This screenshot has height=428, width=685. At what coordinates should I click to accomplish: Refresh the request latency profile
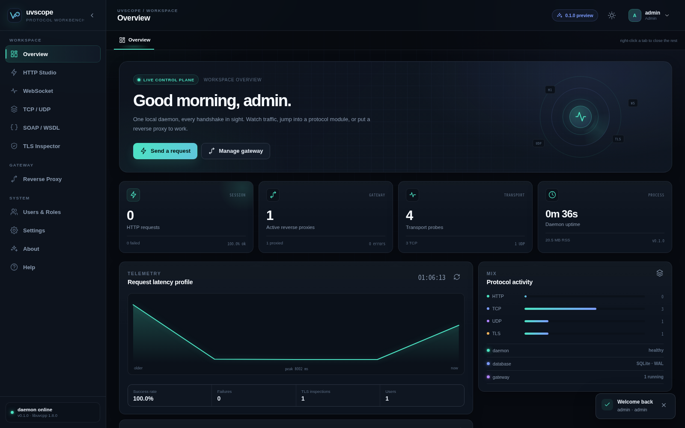pos(457,277)
